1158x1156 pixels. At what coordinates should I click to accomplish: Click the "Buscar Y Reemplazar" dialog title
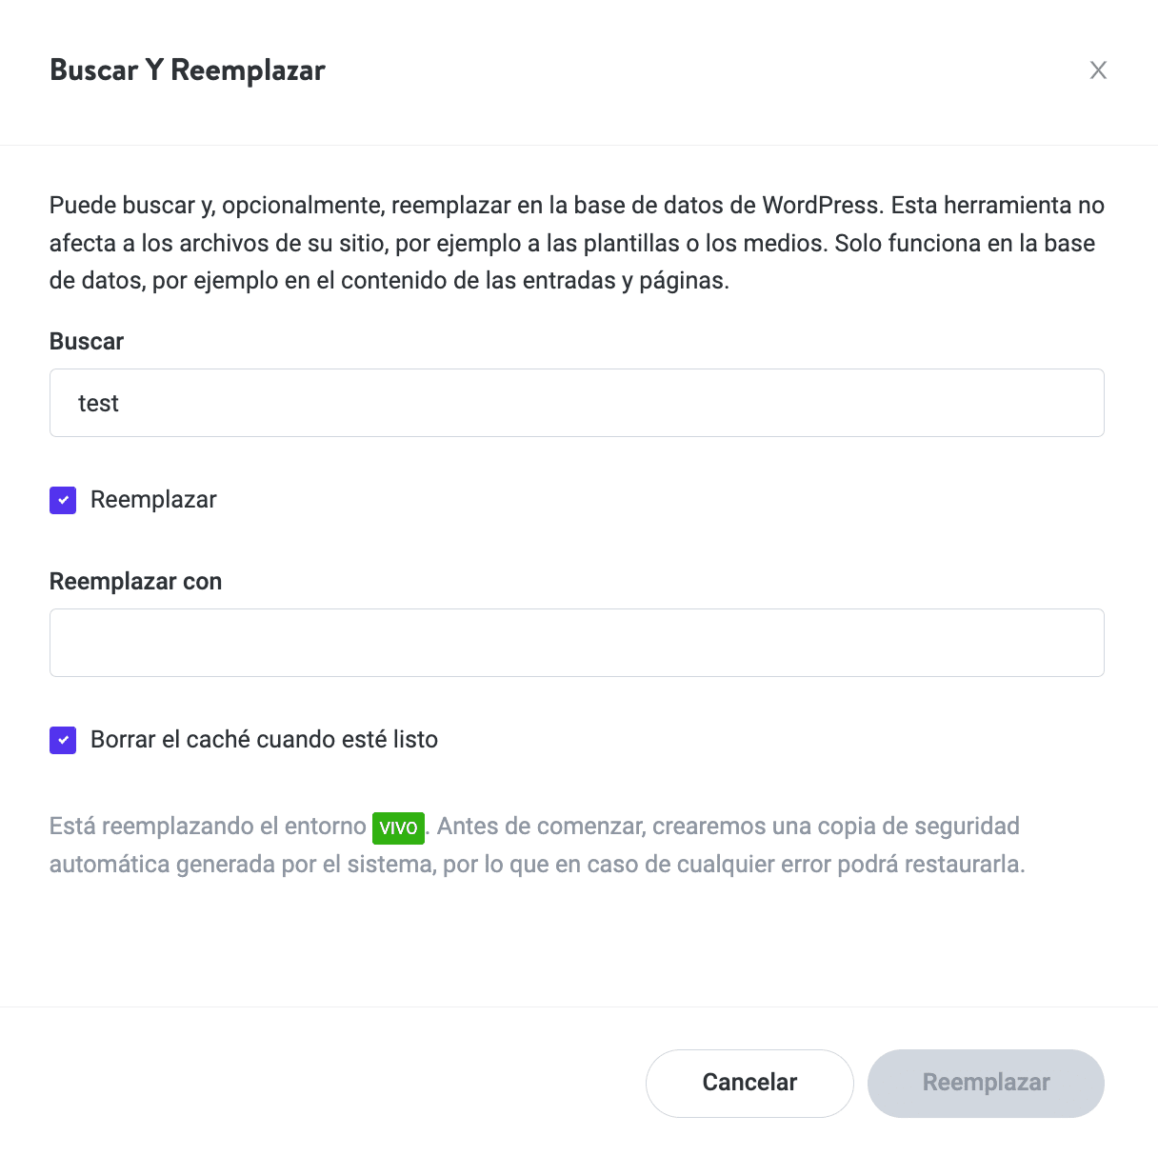tap(188, 70)
